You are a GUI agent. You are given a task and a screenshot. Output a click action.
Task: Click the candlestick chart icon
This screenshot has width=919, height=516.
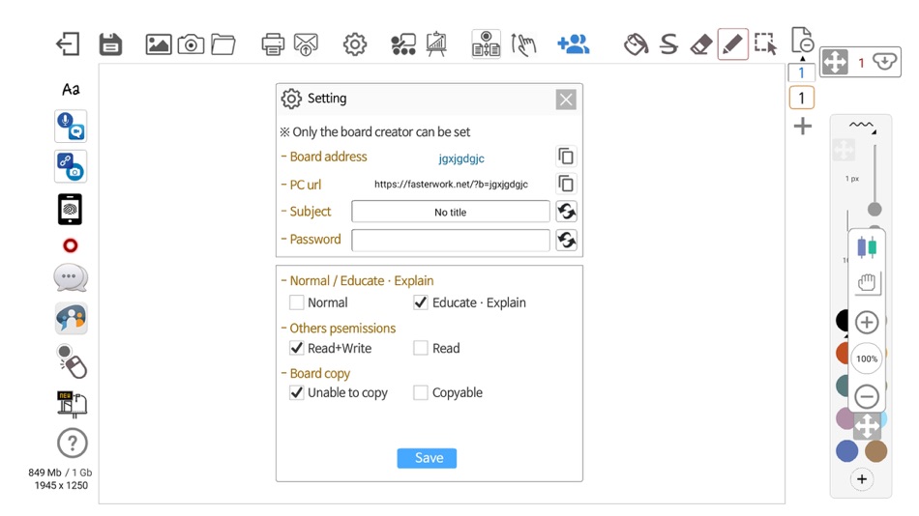867,247
